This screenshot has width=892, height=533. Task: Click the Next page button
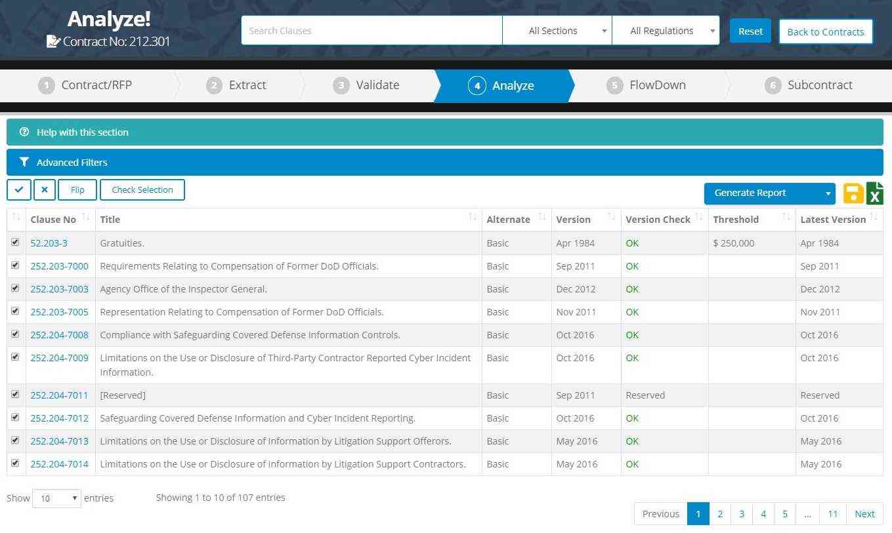[864, 513]
